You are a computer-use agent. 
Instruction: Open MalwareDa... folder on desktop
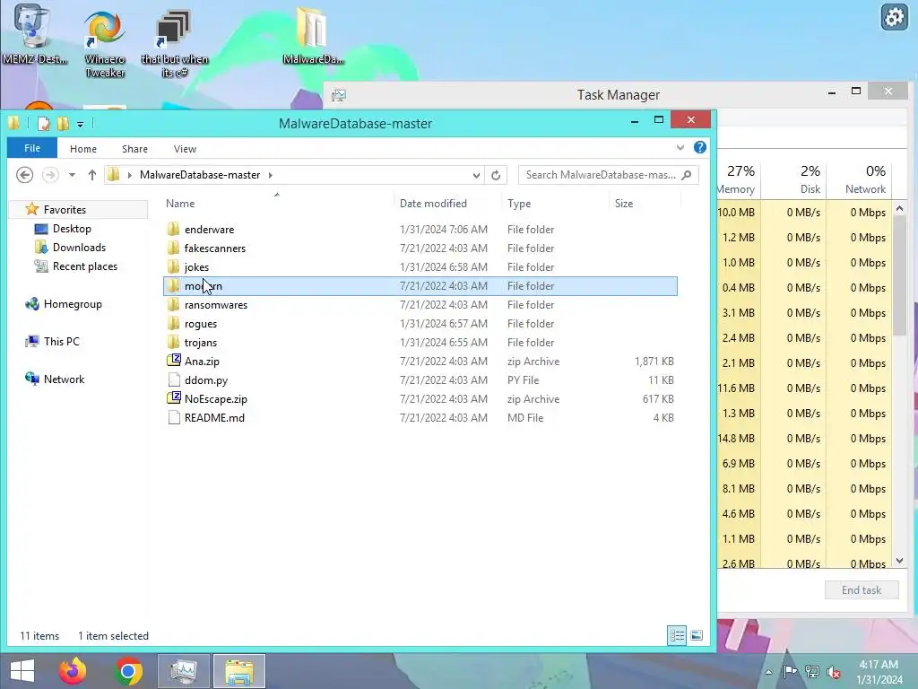312,35
